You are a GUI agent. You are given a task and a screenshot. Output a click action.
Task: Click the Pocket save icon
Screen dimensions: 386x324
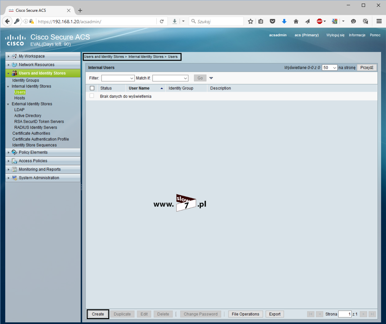pyautogui.click(x=272, y=22)
